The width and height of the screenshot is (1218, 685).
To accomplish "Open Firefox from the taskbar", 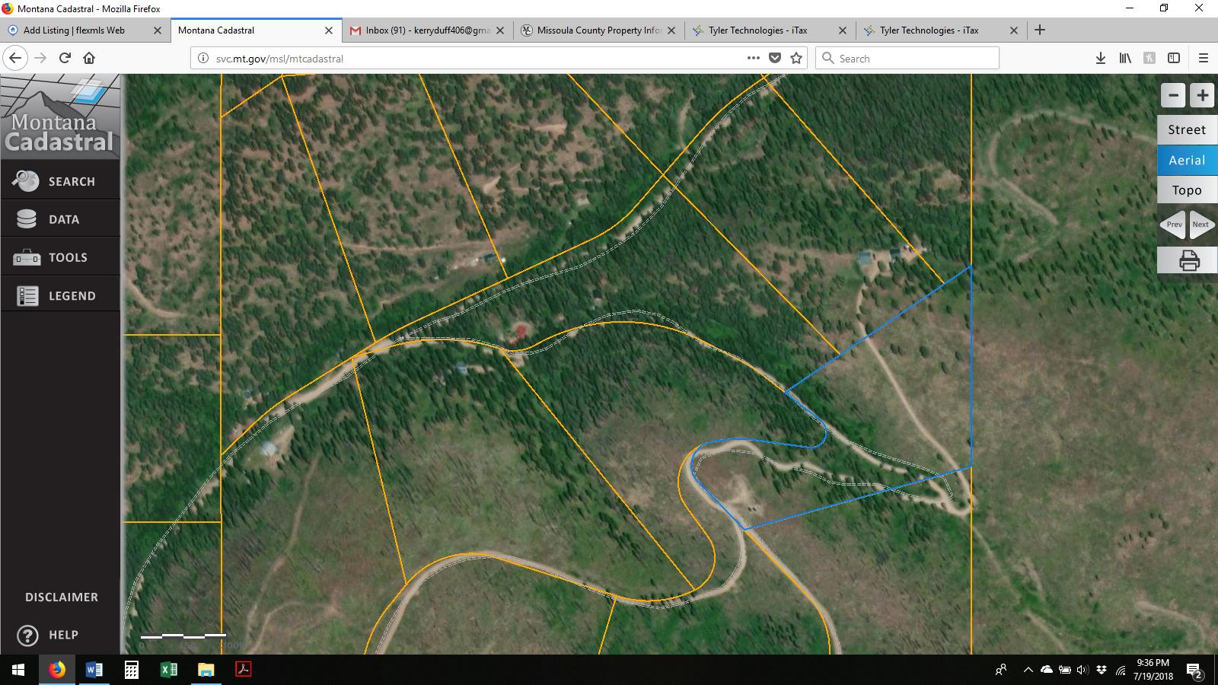I will coord(57,670).
